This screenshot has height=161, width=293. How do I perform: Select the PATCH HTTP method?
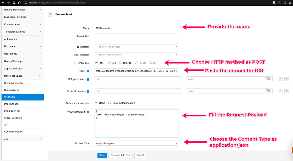[x=136, y=63]
